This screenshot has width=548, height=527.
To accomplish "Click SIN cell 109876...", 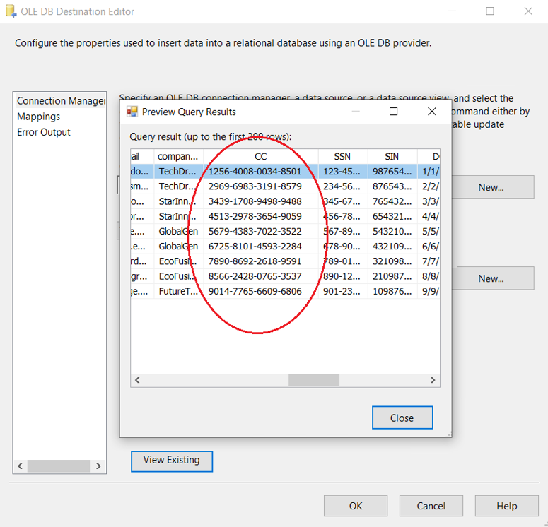I will click(392, 291).
